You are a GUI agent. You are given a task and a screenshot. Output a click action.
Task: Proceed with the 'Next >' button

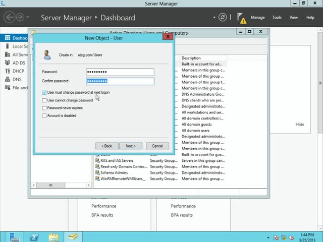(x=131, y=146)
